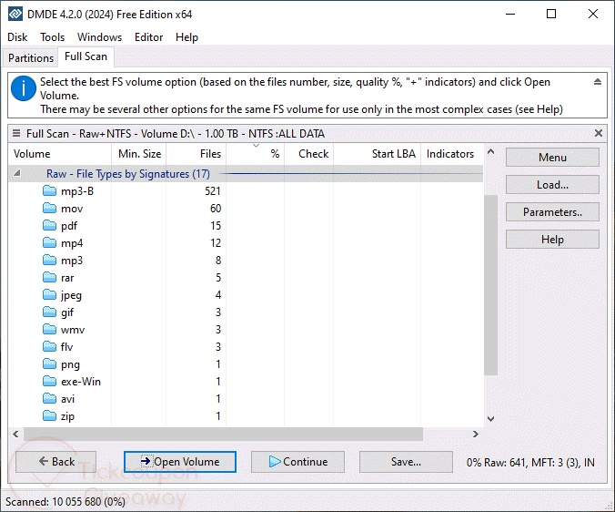Open the Tools menu
The height and width of the screenshot is (512, 615).
coord(52,37)
